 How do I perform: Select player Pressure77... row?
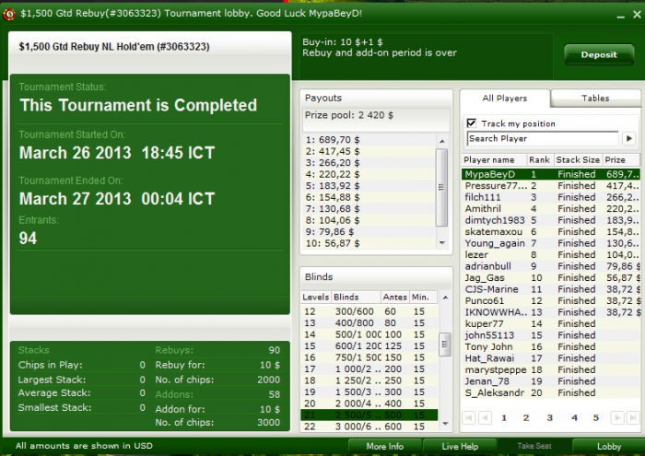coord(551,186)
